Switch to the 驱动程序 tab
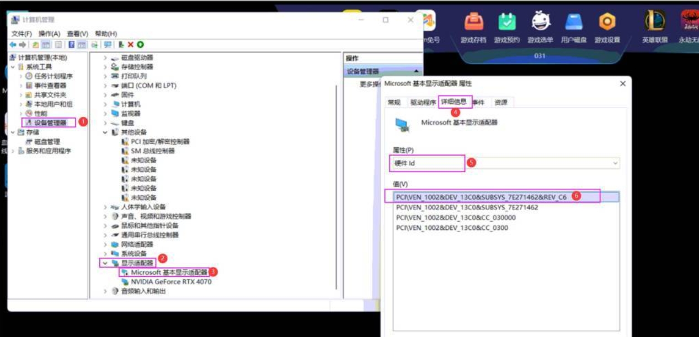Viewport: 699px width, 337px height. click(423, 102)
